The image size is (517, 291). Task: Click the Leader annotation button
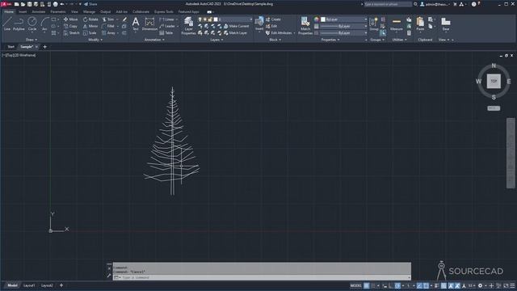pyautogui.click(x=167, y=26)
